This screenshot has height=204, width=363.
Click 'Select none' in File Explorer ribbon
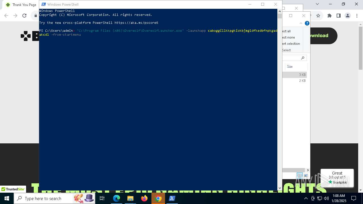pos(289,37)
